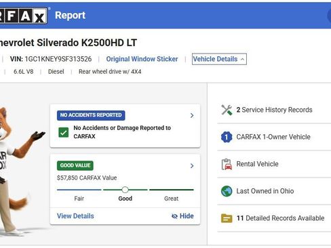Open the Original Window Sticker link
This screenshot has width=331, height=248.
point(142,59)
